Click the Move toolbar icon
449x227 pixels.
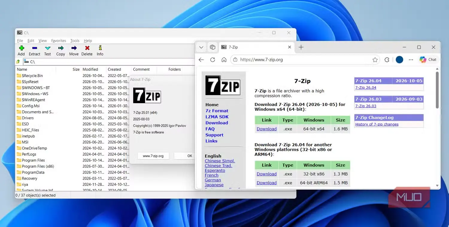[x=74, y=50]
